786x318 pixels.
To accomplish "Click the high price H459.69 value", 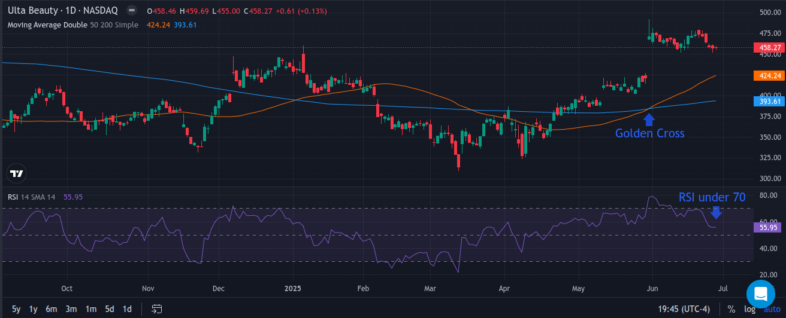I will coord(194,11).
